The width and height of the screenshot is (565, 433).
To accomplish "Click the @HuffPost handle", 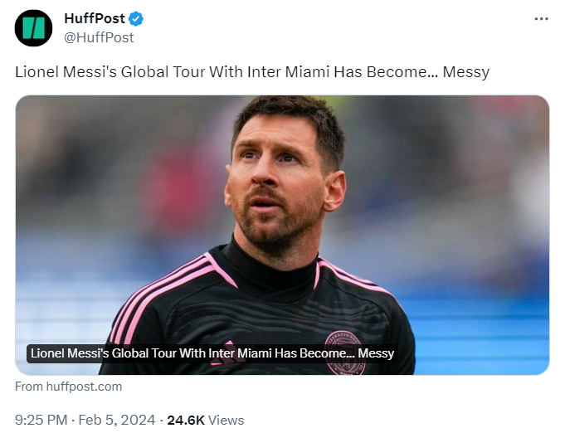I will click(99, 37).
